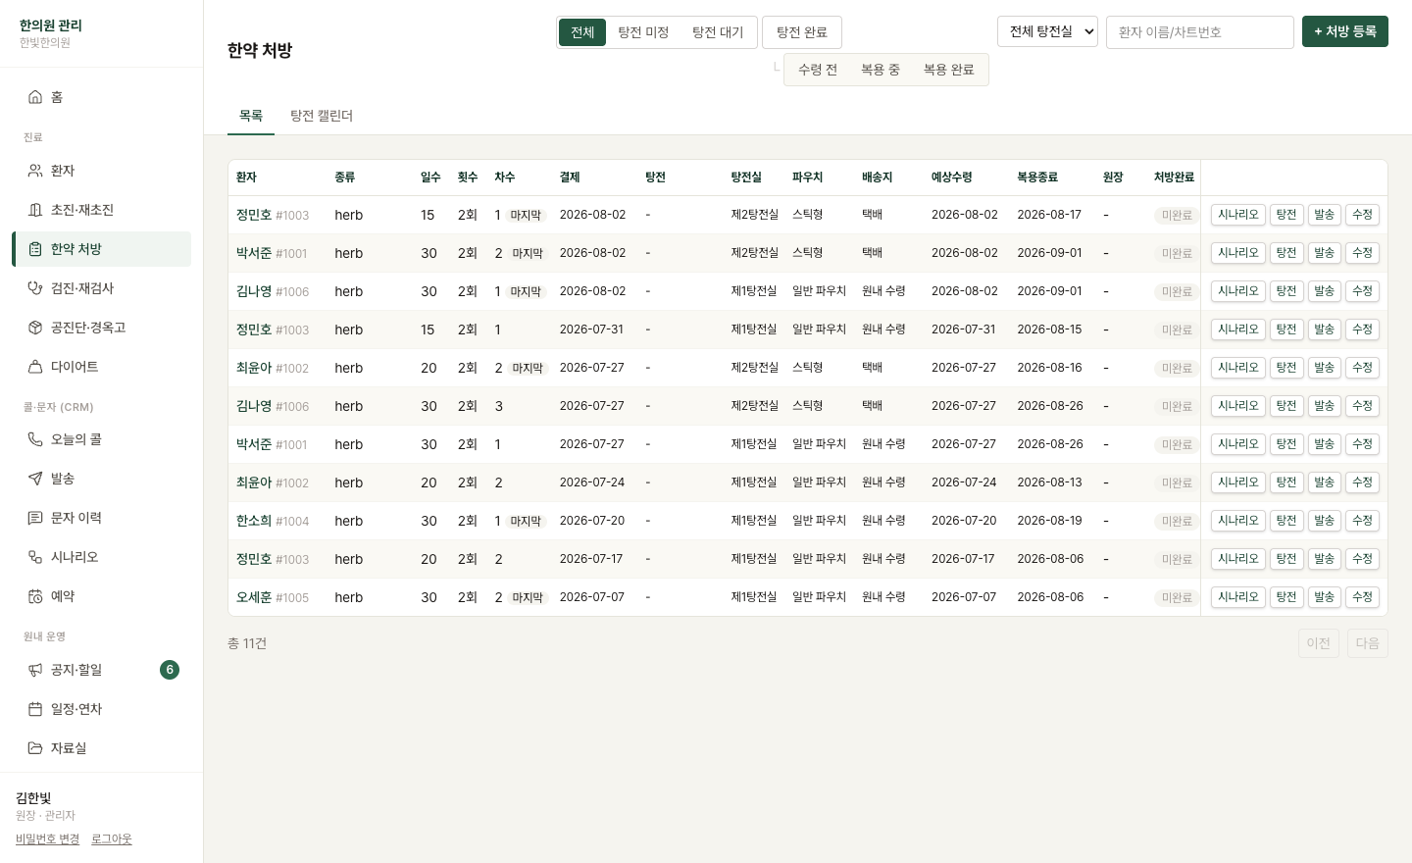Click 수정 button in 오세훈 #1005 row
This screenshot has width=1412, height=863.
[1363, 597]
